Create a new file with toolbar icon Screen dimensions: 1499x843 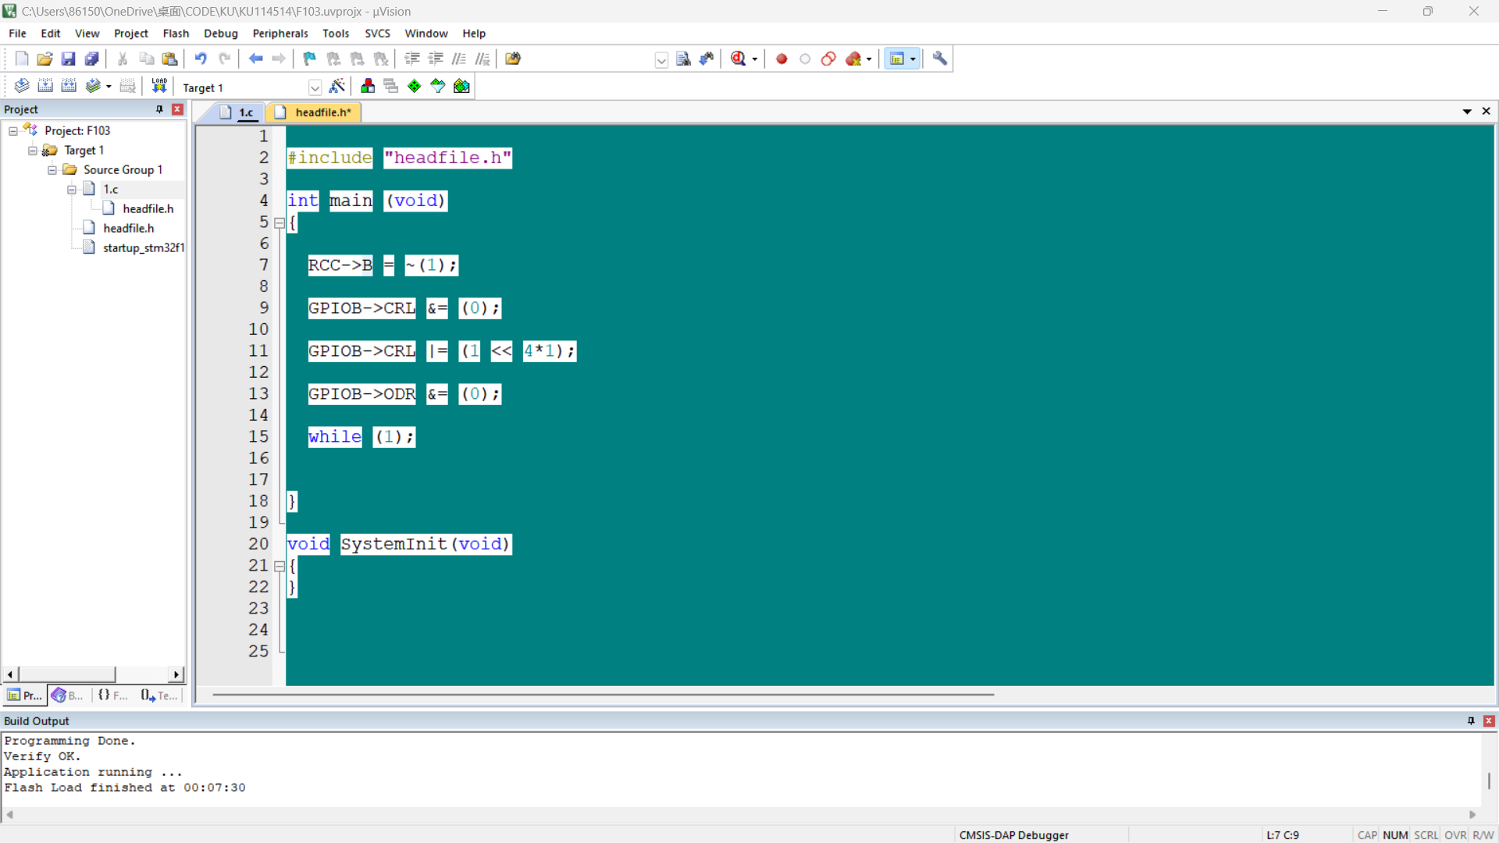click(22, 59)
